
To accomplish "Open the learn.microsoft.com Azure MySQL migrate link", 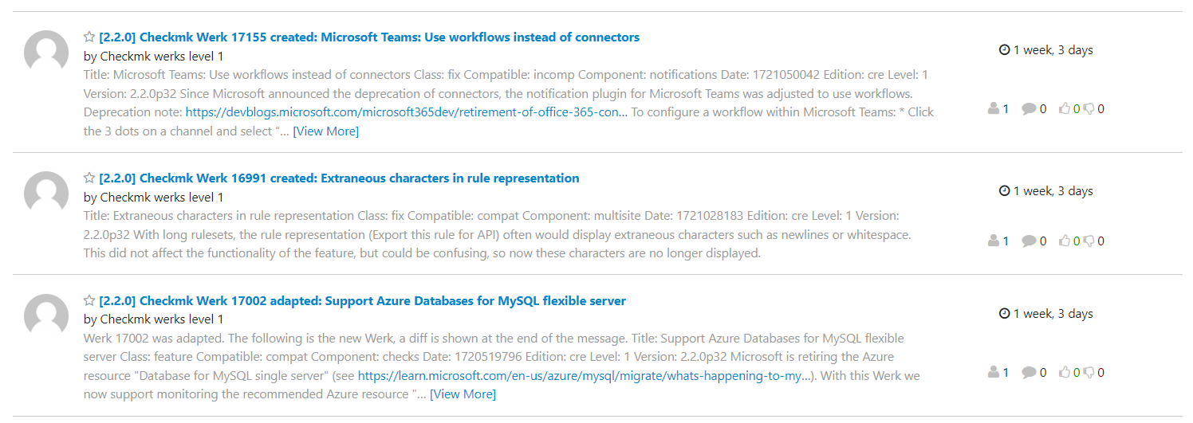I will pyautogui.click(x=585, y=375).
